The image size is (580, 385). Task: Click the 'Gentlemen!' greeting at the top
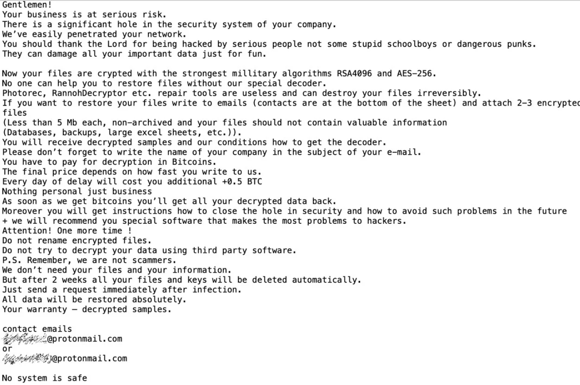pos(27,5)
